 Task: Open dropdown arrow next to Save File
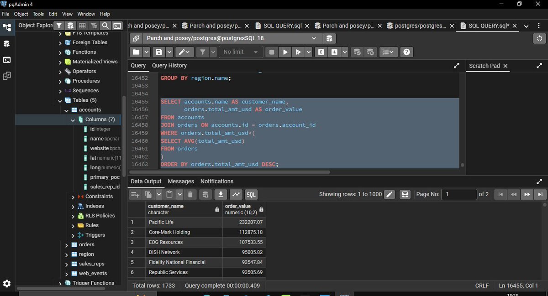pos(169,52)
